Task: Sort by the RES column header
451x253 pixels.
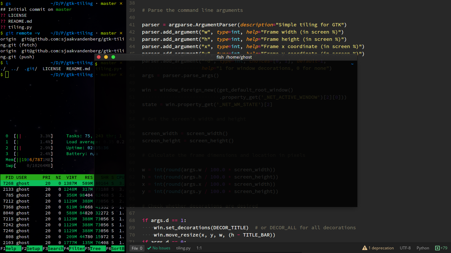Action: [89, 178]
